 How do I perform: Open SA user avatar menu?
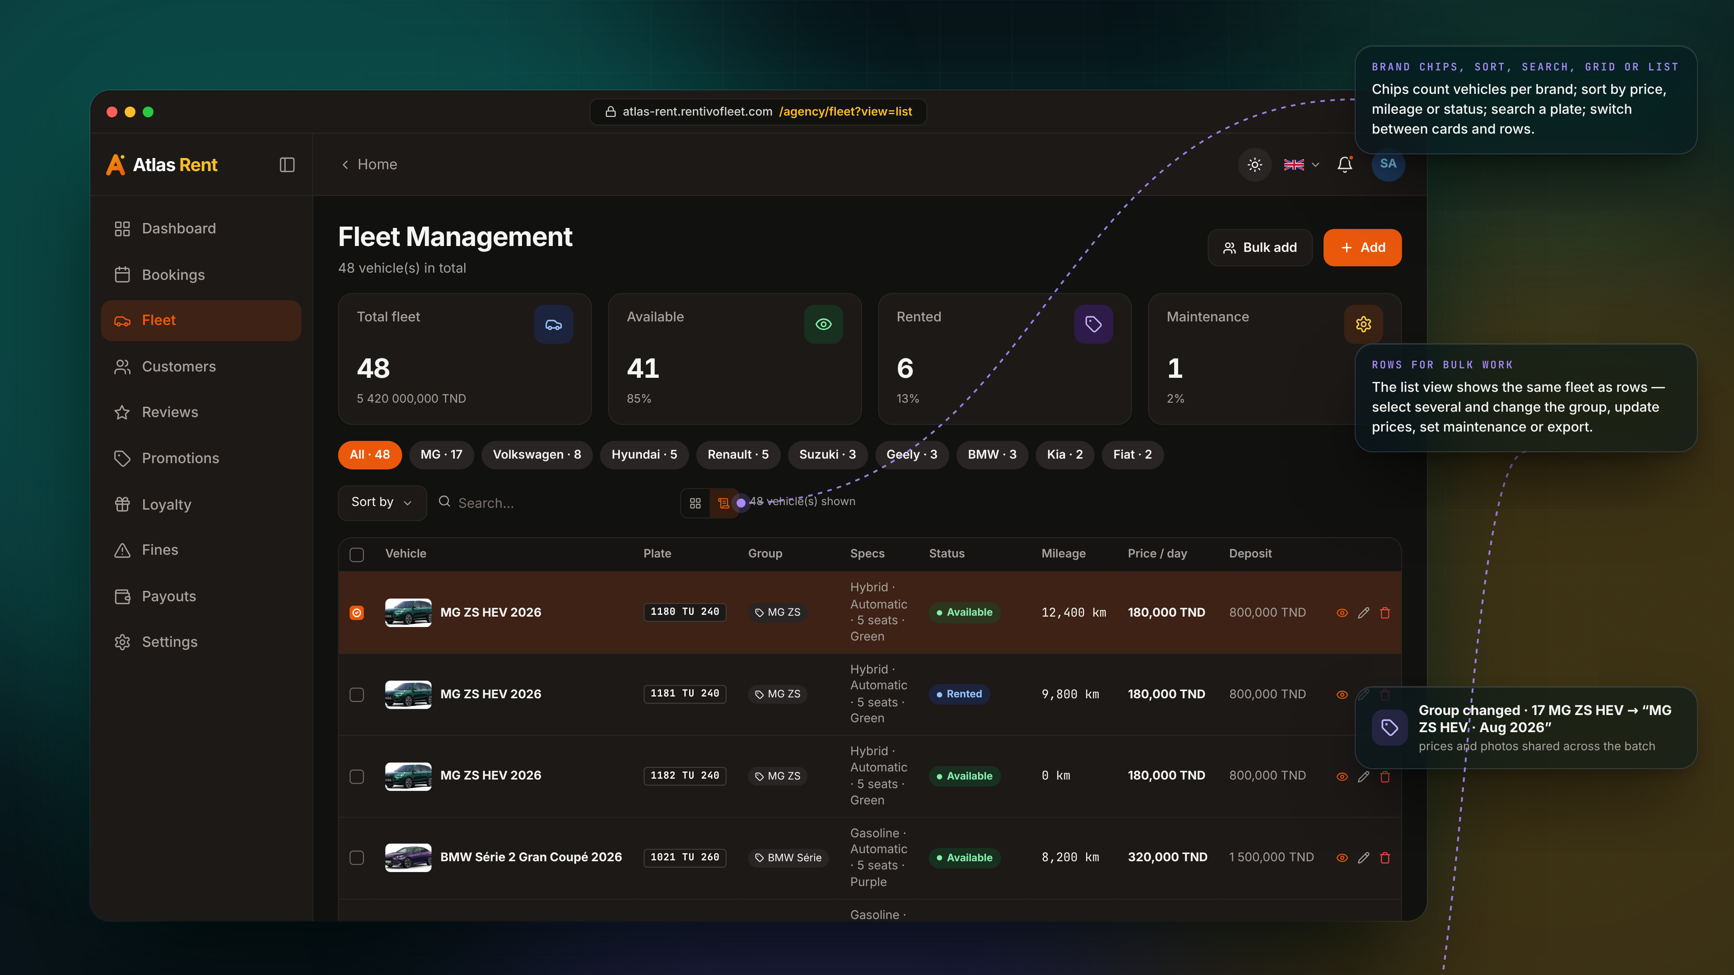[1388, 164]
